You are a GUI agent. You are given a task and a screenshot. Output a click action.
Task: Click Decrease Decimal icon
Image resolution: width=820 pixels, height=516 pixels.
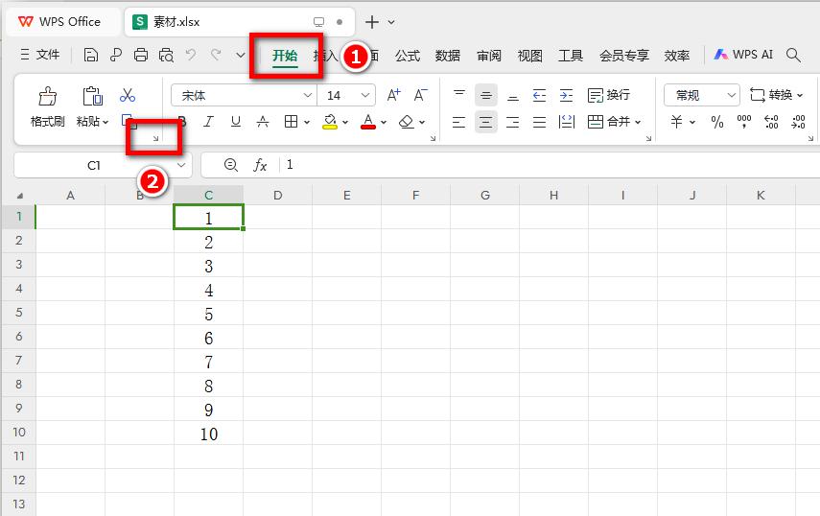click(798, 122)
